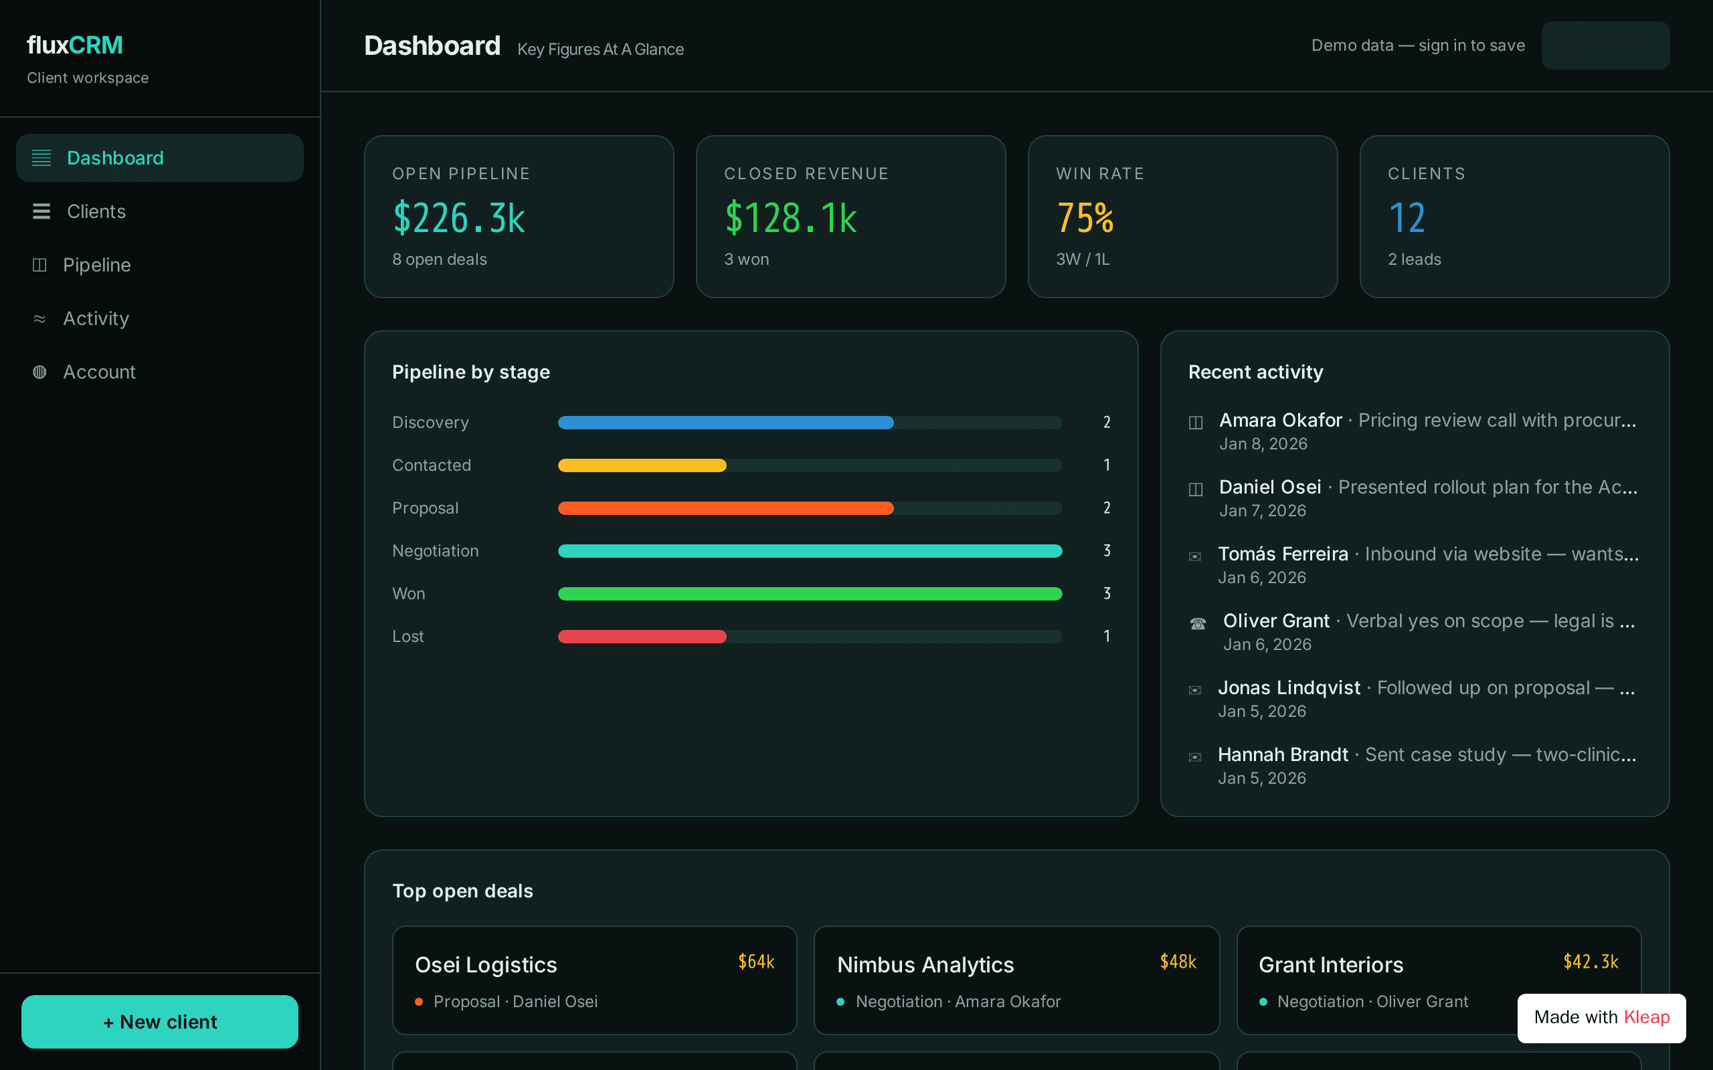Click the "Tomás Ferreira" name in Recent activity
Screen dimensions: 1713x1070
[1283, 554]
